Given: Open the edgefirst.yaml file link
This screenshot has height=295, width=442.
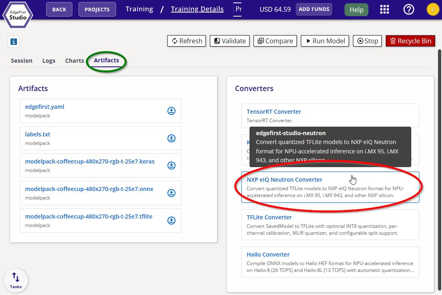Looking at the screenshot, I should tap(44, 107).
